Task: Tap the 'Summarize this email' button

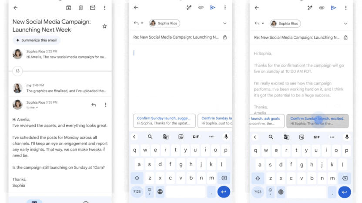Action: tap(37, 40)
